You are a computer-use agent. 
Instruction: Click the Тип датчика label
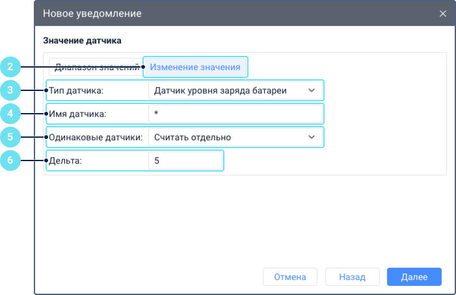point(76,90)
